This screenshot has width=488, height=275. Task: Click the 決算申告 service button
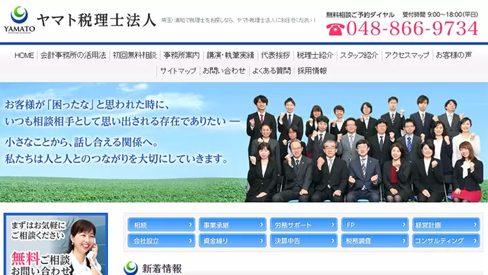tap(303, 241)
